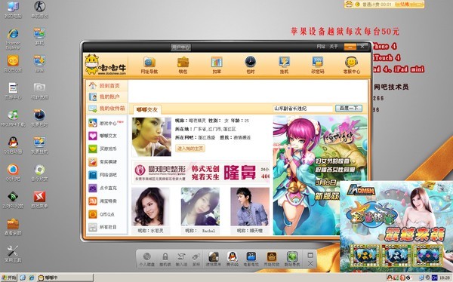Click 个人磁盘 disk icon in bottom dock
The image size is (453, 282).
146,259
